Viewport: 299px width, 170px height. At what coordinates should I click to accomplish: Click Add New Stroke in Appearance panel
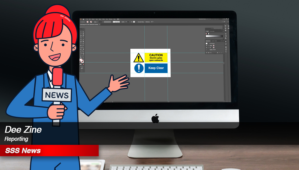click(x=207, y=53)
